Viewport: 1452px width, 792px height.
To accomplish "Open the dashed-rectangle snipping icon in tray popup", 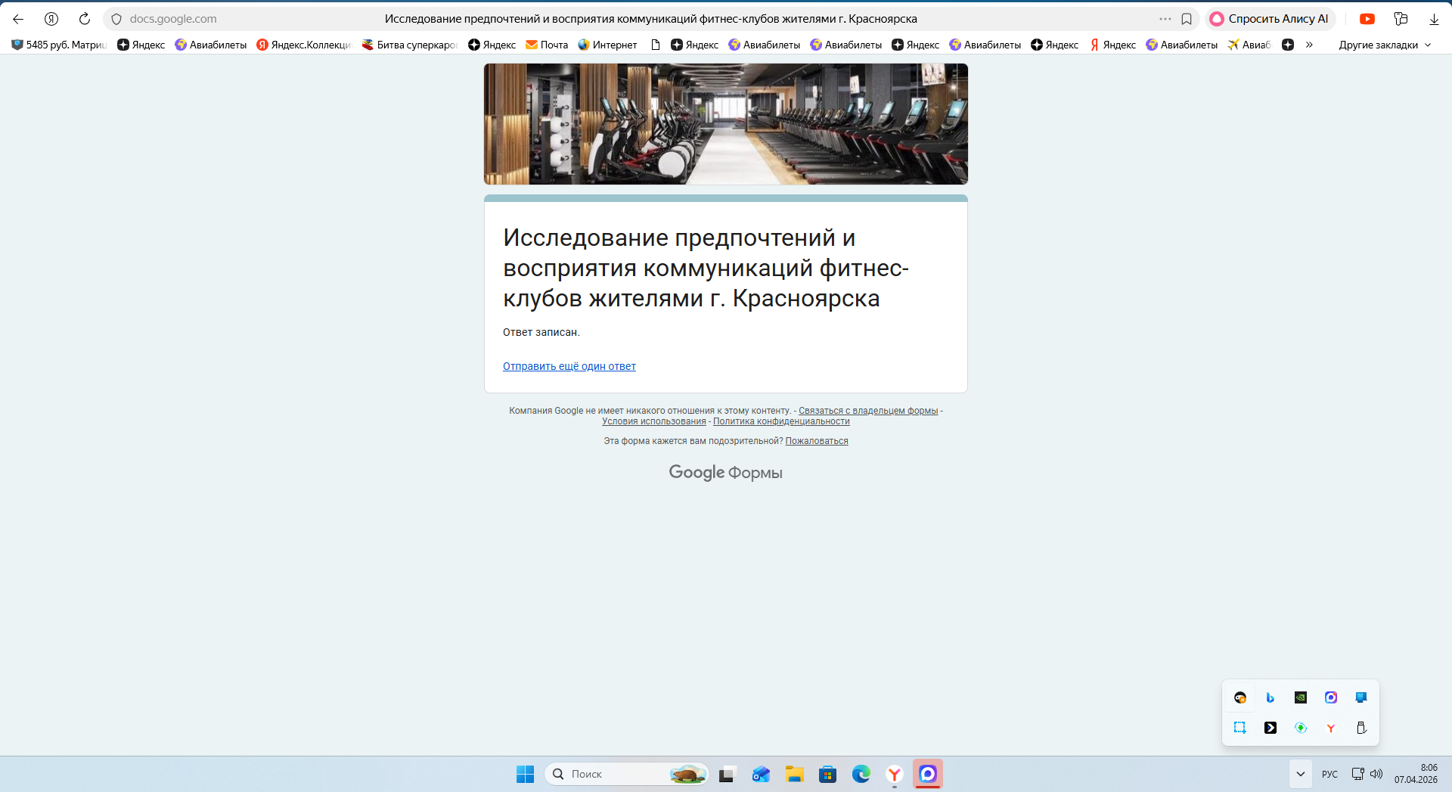I will [x=1240, y=728].
